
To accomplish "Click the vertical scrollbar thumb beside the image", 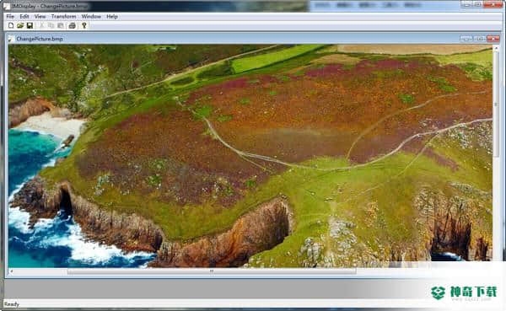I will coord(496,104).
